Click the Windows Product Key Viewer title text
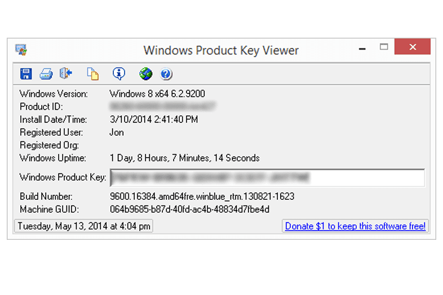The height and width of the screenshot is (295, 443). coord(221,51)
